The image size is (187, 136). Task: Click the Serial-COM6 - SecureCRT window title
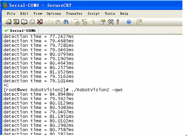tap(40, 6)
